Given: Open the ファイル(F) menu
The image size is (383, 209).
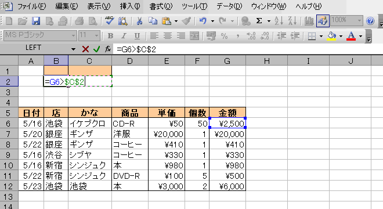Looking at the screenshot, I should 31,6.
